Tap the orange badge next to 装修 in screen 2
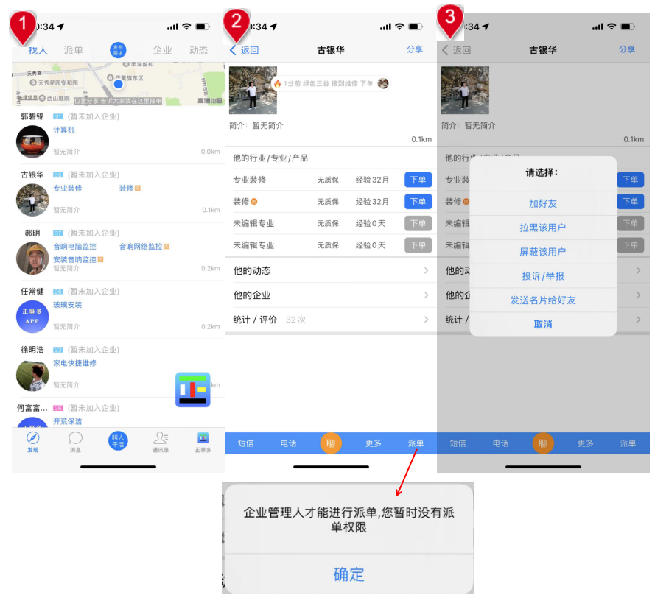Screen dimensions: 669x609 pos(254,202)
